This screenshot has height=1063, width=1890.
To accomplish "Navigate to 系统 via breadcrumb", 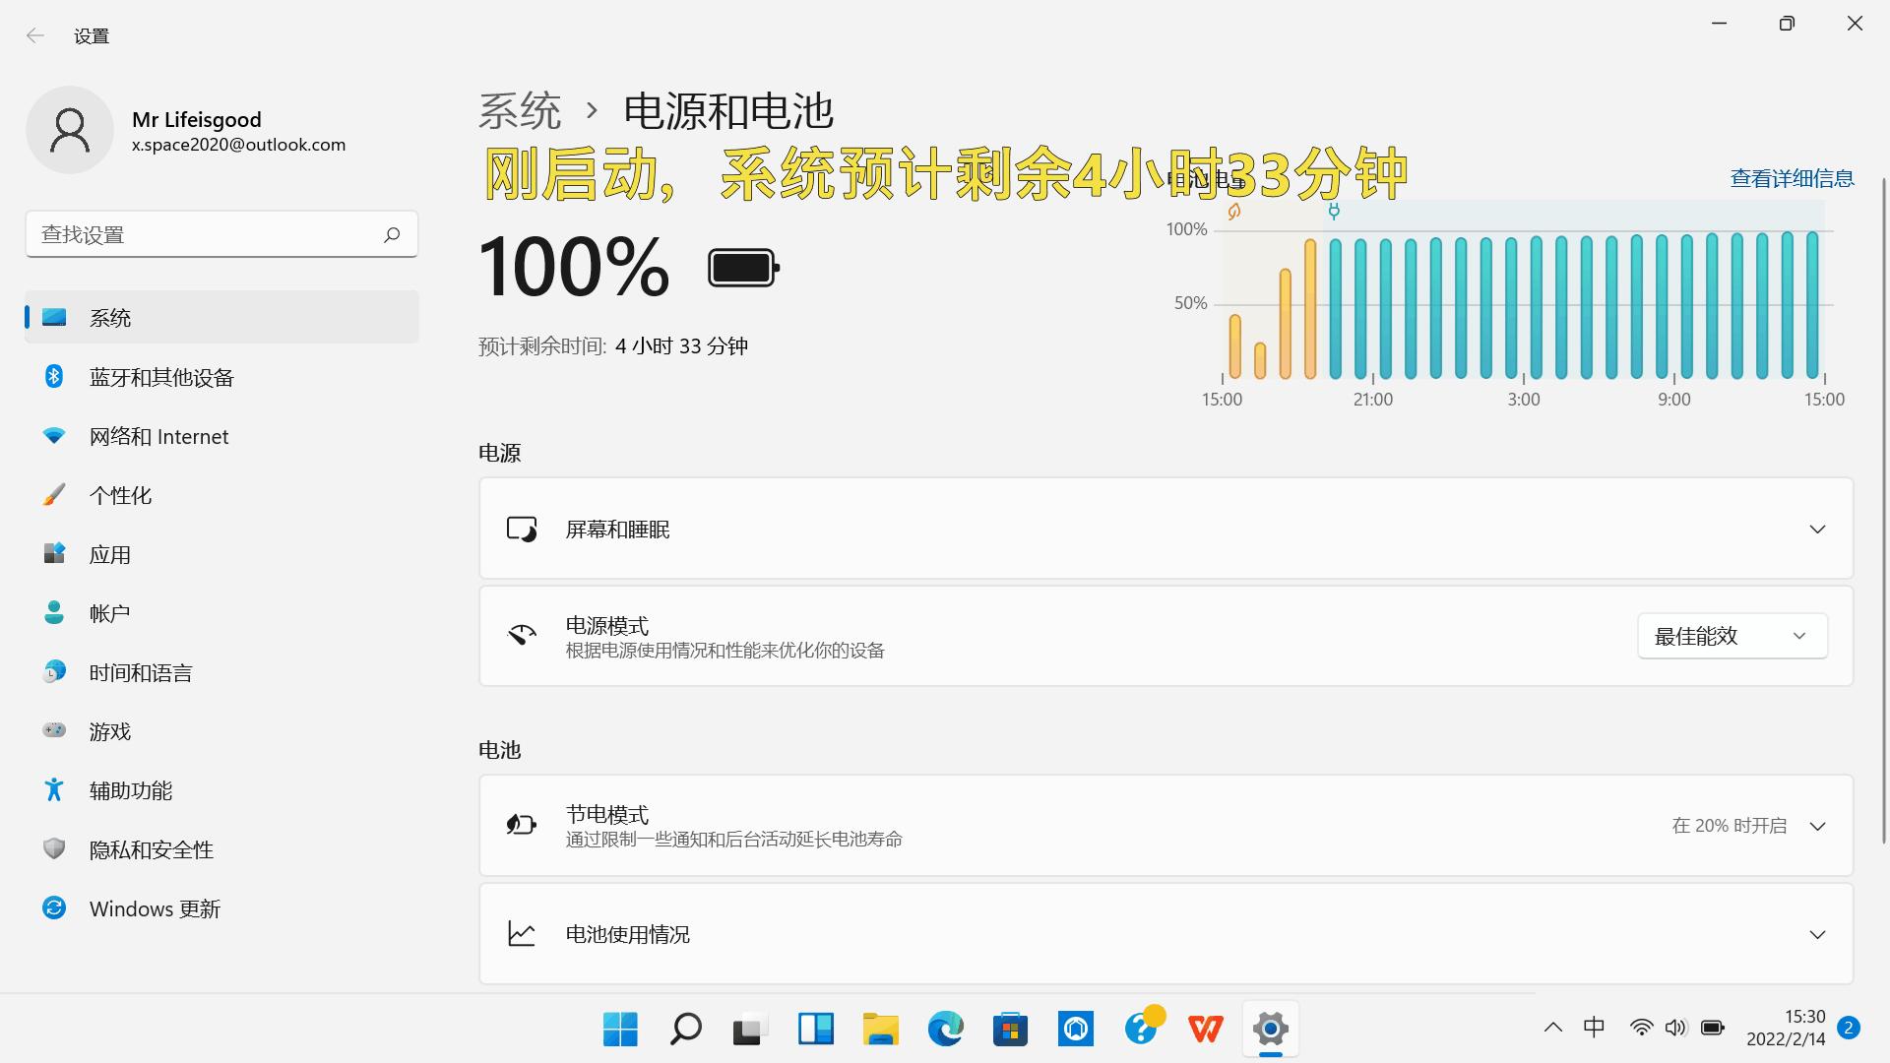I will 519,111.
